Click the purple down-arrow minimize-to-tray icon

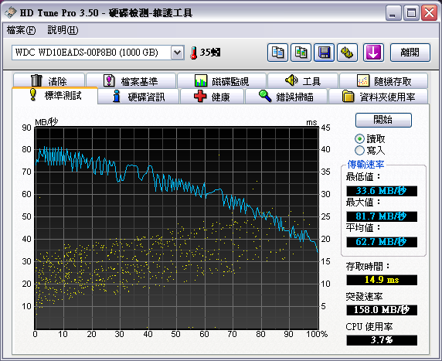click(373, 53)
